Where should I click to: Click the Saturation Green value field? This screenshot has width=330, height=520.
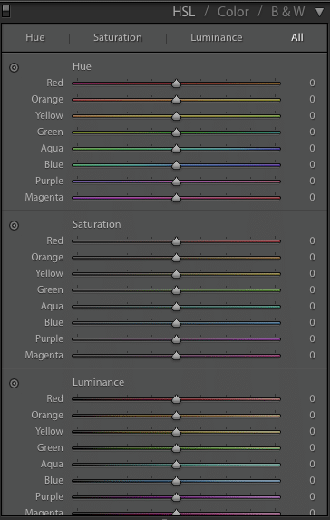pos(312,289)
